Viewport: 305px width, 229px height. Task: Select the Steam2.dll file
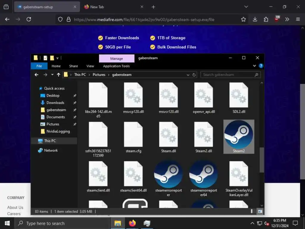pyautogui.click(x=203, y=137)
